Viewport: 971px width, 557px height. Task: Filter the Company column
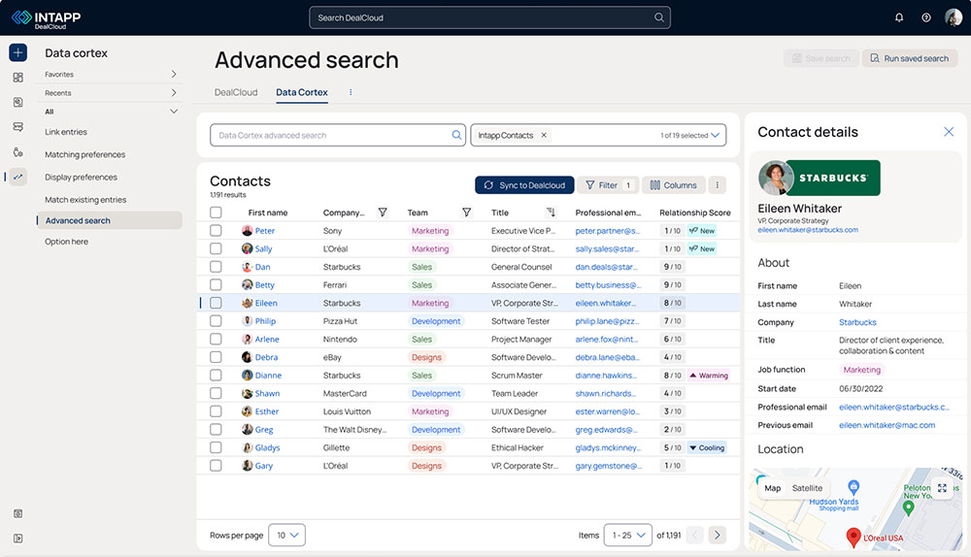pyautogui.click(x=383, y=213)
